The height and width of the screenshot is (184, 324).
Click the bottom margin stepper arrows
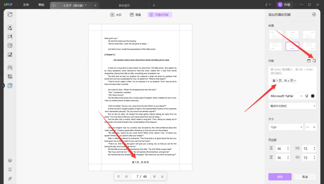[288, 157]
